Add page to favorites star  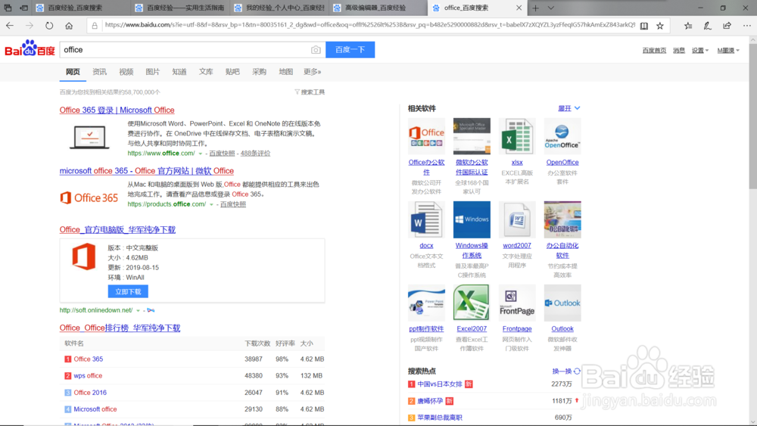tap(660, 26)
